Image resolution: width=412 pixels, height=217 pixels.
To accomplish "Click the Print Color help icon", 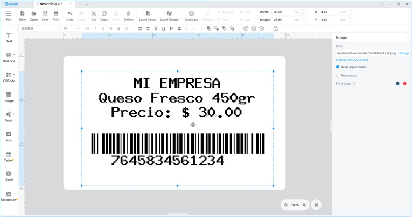I will coord(354,84).
